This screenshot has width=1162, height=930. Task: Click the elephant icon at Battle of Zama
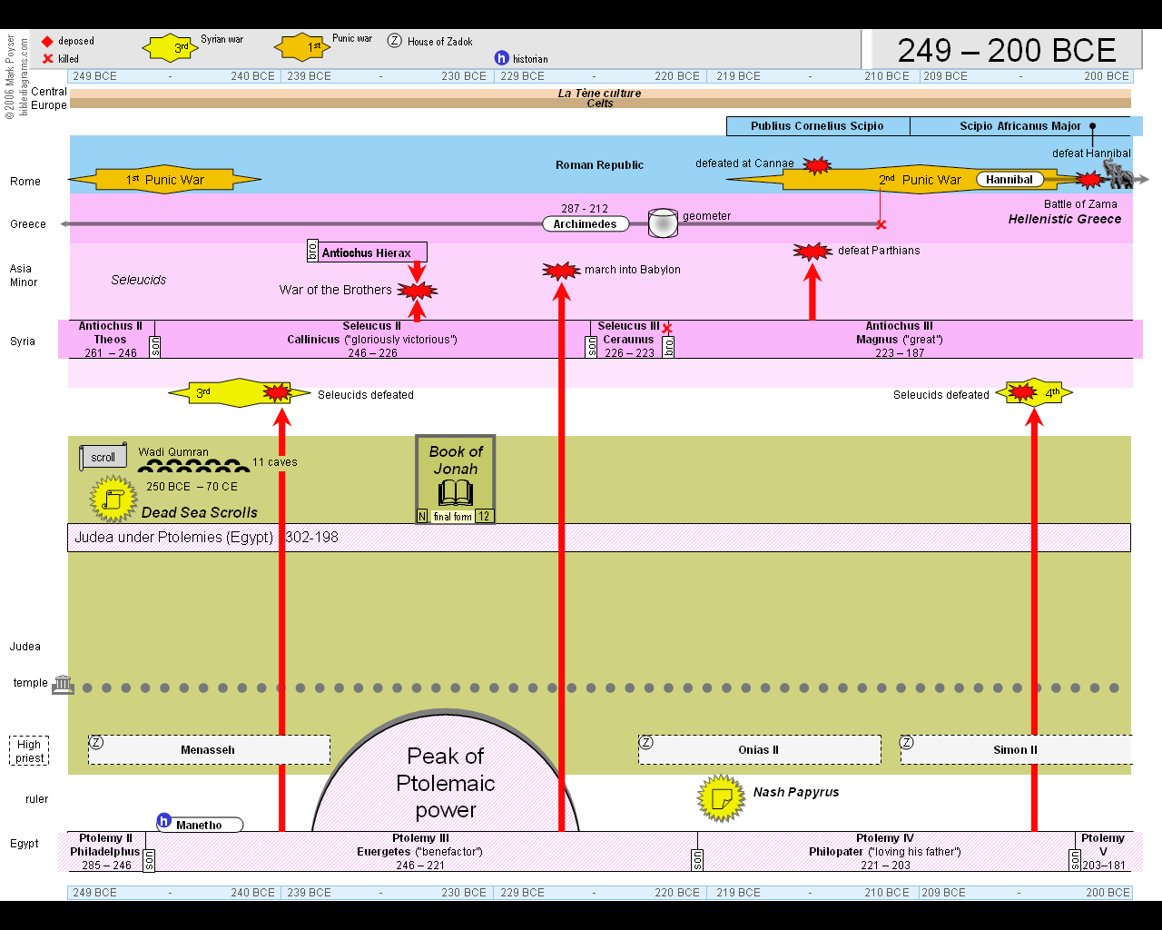(1118, 173)
